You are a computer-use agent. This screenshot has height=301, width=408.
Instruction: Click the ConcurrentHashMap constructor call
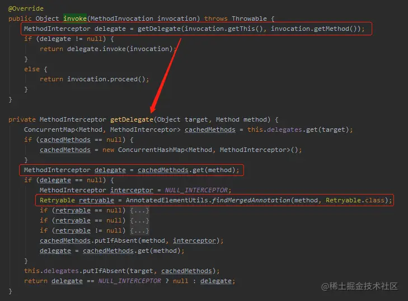(208, 150)
